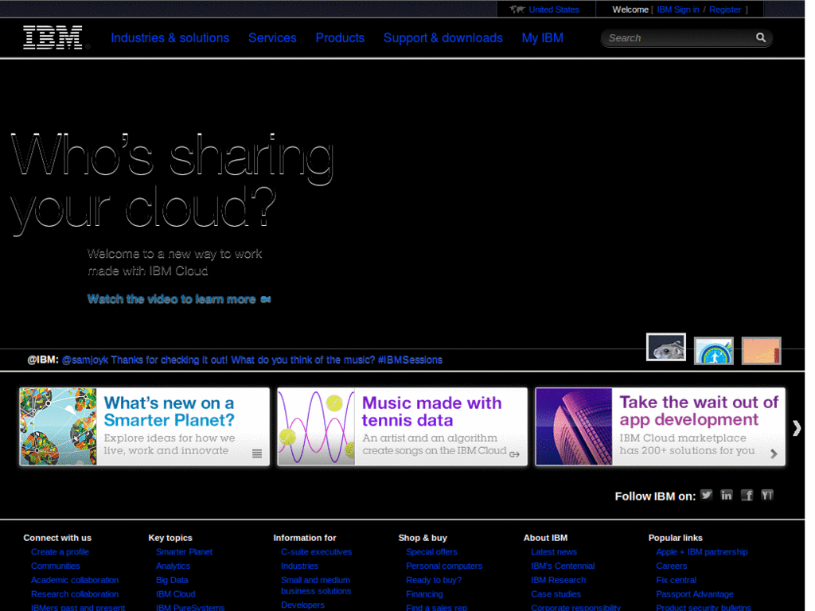The height and width of the screenshot is (611, 815).
Task: Select the Services menu item
Action: [272, 38]
